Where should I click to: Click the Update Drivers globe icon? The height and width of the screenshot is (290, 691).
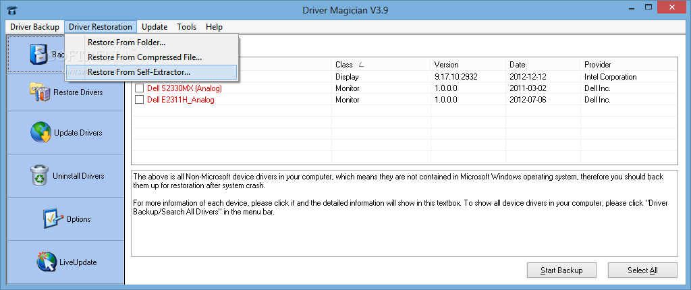(x=40, y=133)
